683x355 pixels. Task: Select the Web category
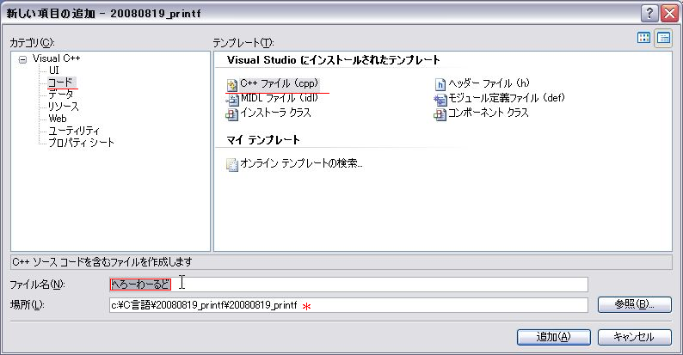58,119
